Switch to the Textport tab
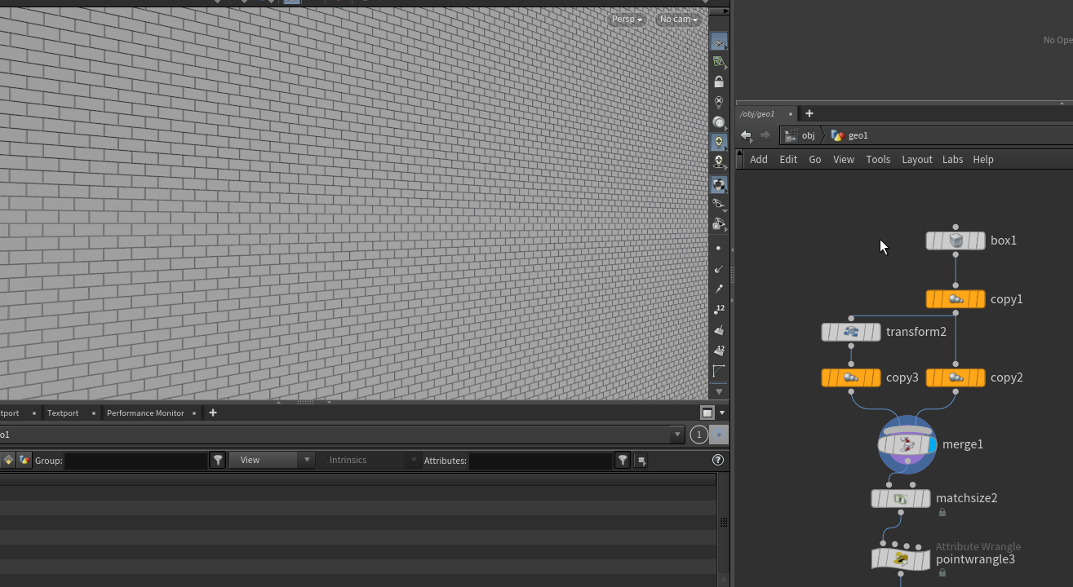The width and height of the screenshot is (1073, 587). pos(63,413)
